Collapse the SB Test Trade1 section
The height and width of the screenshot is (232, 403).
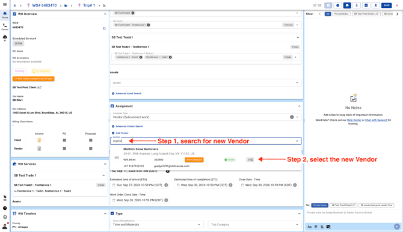tap(298, 37)
